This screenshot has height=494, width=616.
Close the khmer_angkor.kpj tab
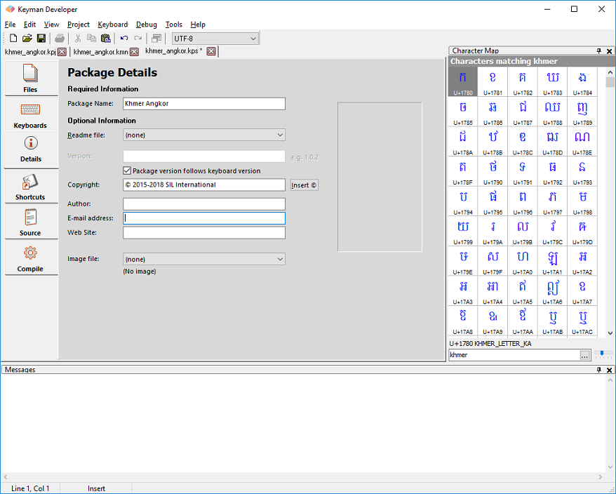pos(62,51)
